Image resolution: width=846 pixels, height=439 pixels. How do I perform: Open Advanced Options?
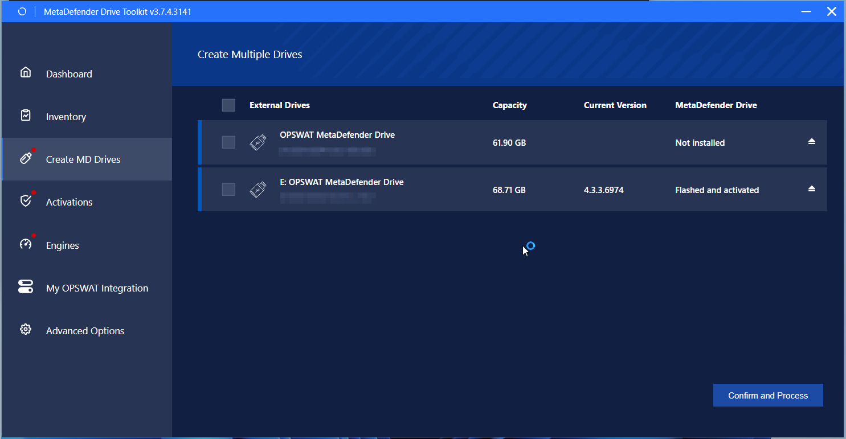tap(87, 331)
